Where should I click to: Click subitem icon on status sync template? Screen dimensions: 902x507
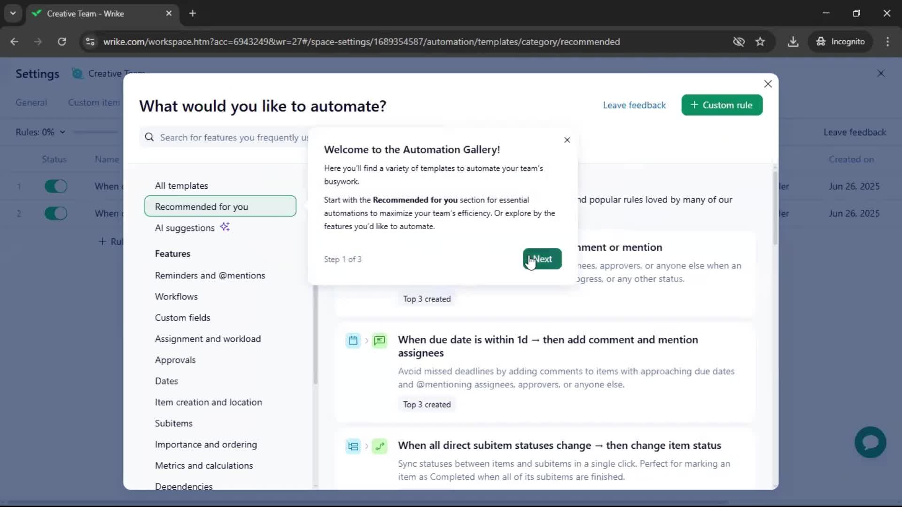pos(353,446)
